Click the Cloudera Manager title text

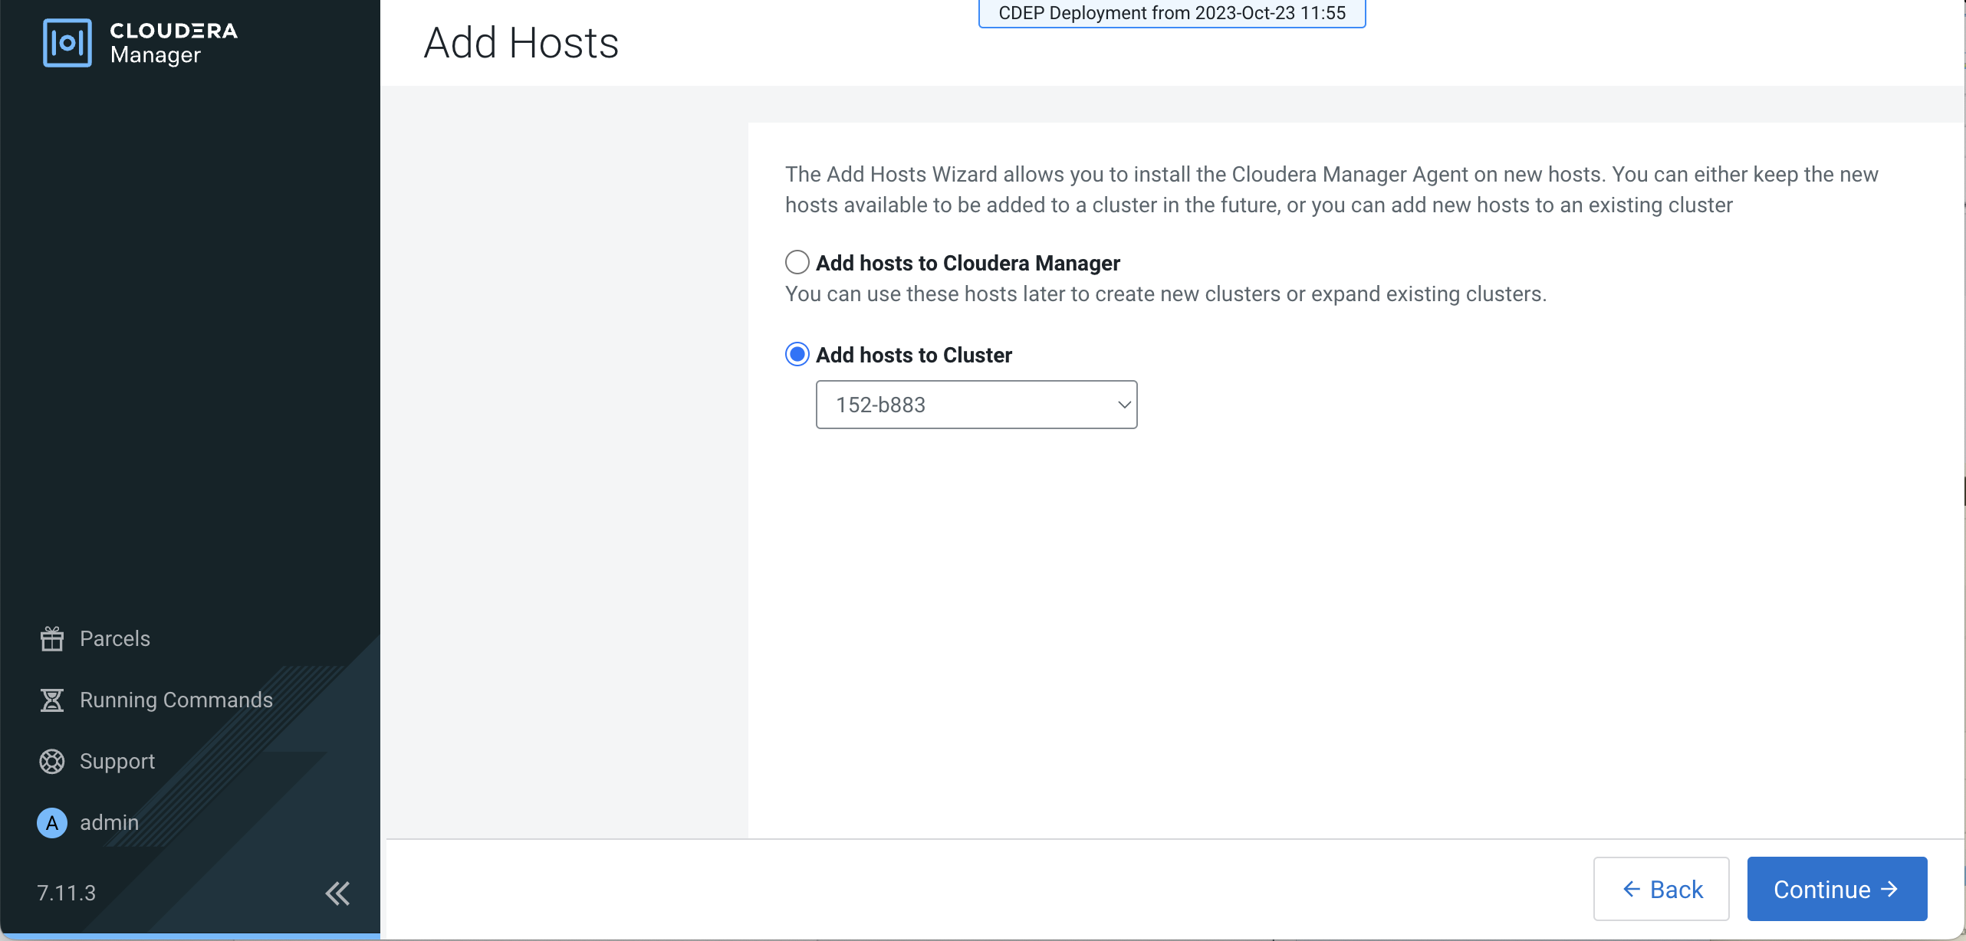click(173, 43)
